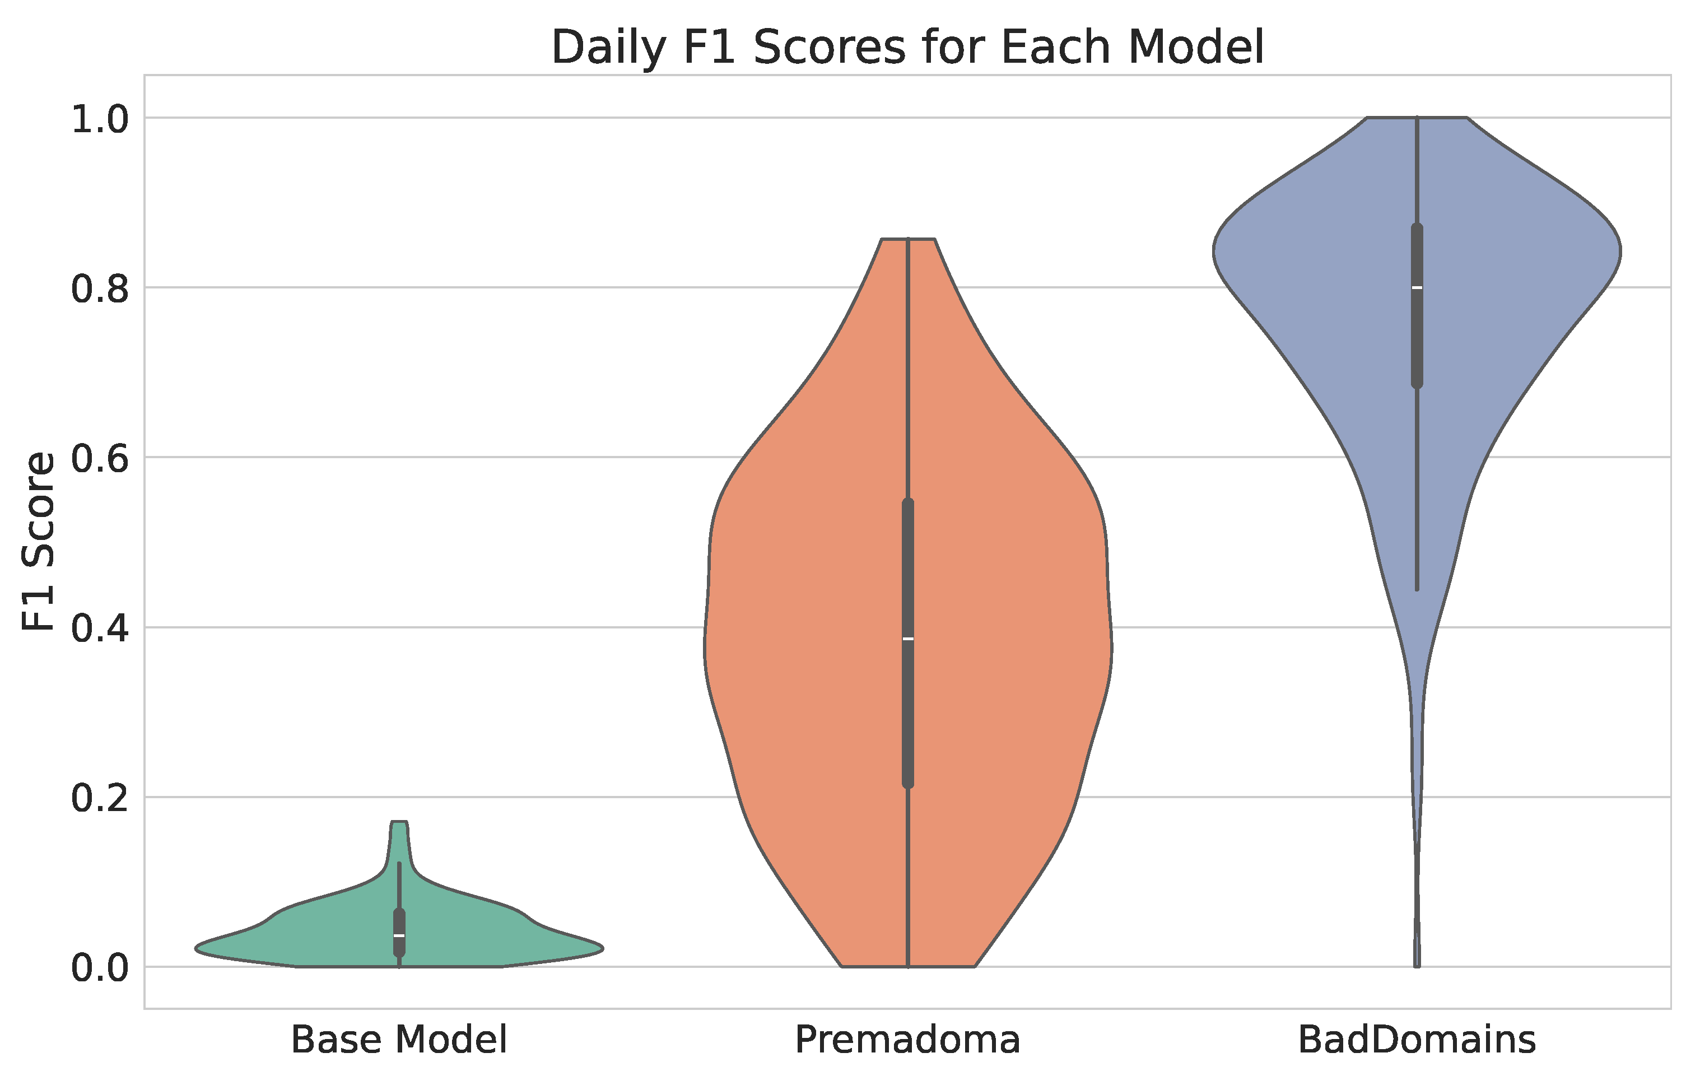The width and height of the screenshot is (1700, 1076).
Task: Click the "Base Model" x-axis label
Action: (x=399, y=1040)
